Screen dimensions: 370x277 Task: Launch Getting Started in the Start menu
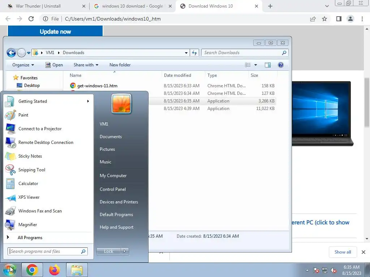click(x=33, y=101)
